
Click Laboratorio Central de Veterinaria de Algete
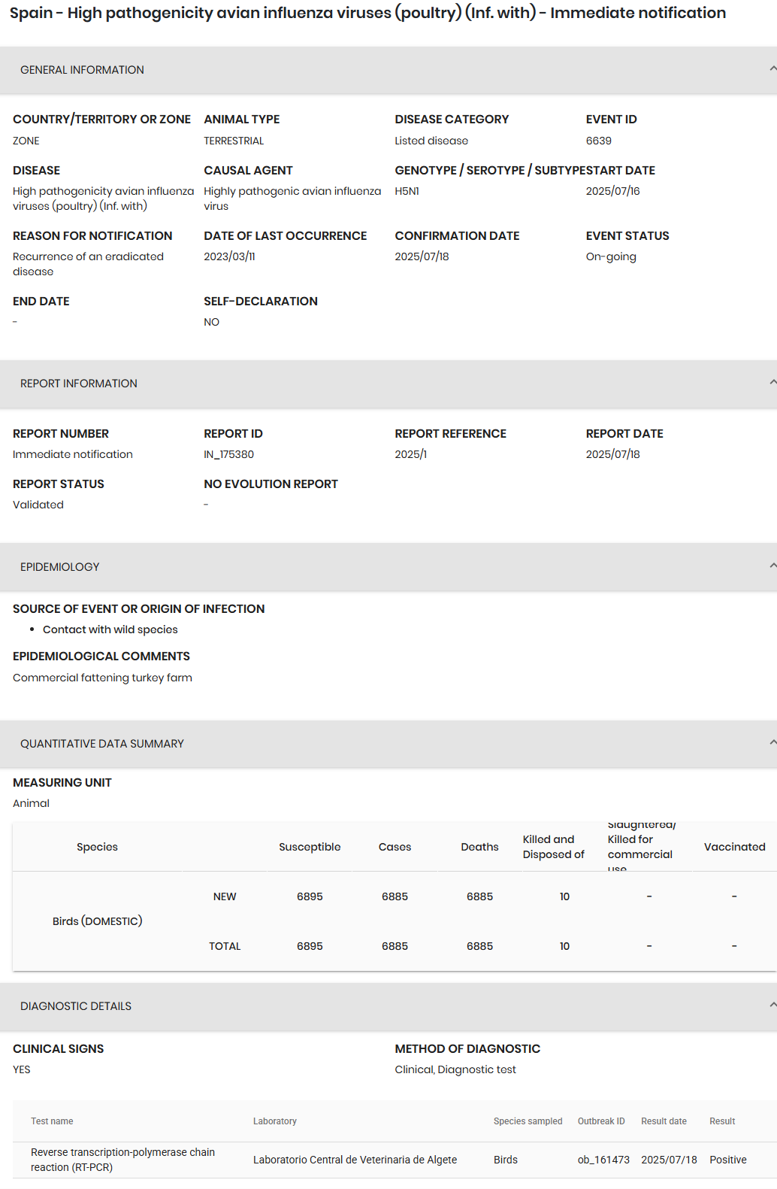coord(355,1160)
